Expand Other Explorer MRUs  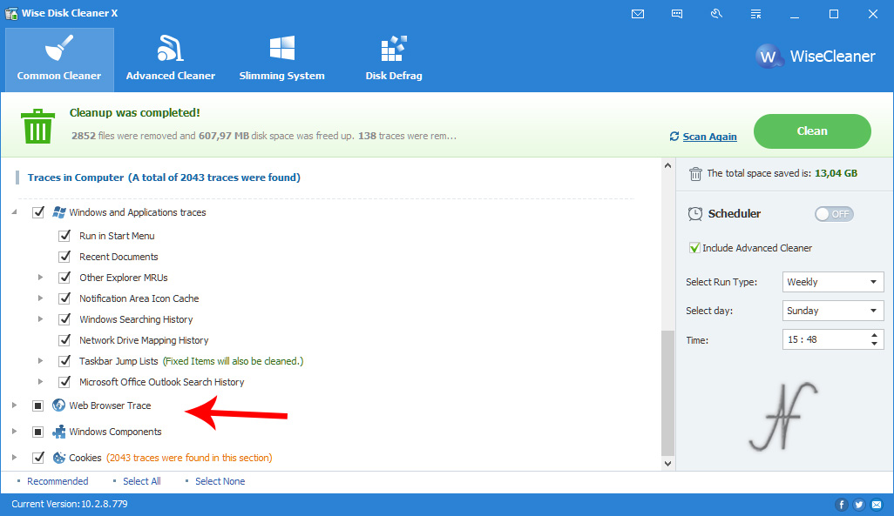pos(40,278)
